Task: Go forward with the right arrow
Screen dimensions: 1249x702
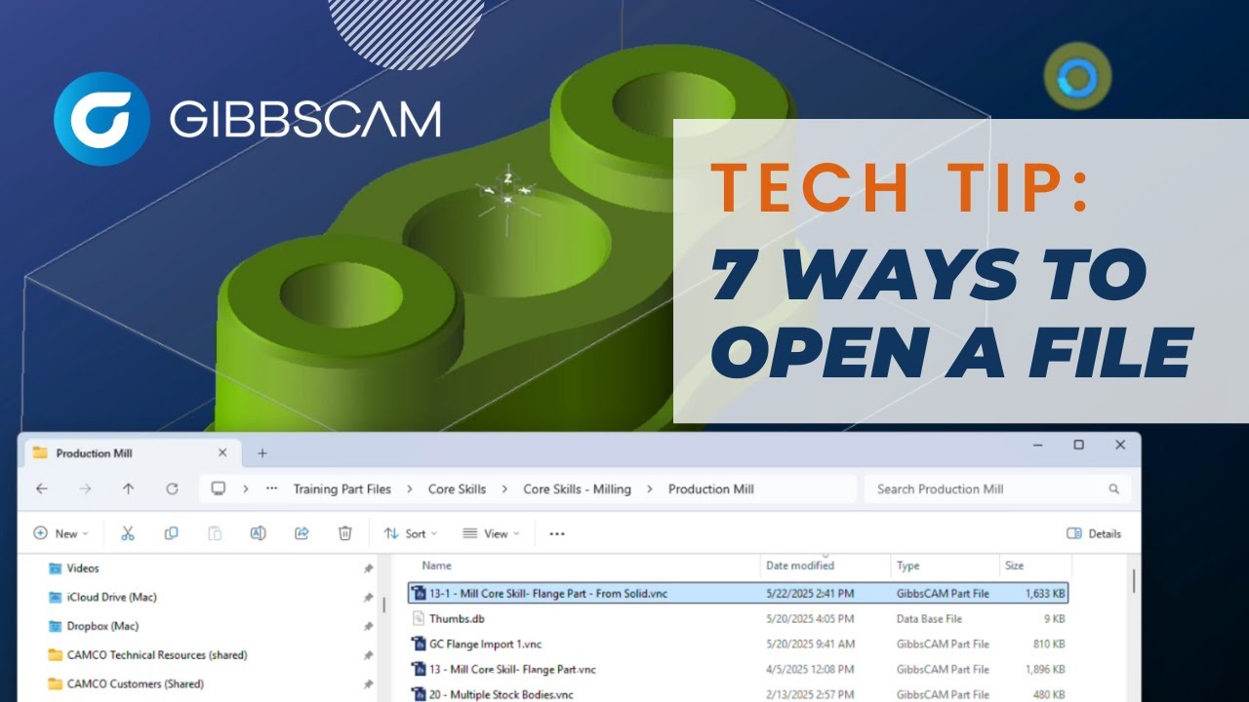Action: point(85,488)
